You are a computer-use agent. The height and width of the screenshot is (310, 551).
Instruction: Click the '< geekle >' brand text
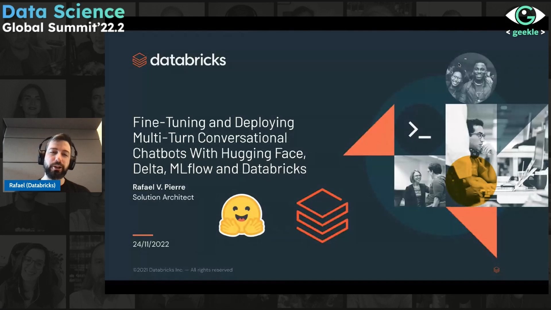[525, 32]
